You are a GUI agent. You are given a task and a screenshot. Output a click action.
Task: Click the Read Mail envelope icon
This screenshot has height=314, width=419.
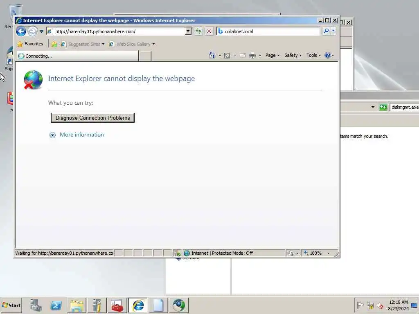click(x=242, y=55)
